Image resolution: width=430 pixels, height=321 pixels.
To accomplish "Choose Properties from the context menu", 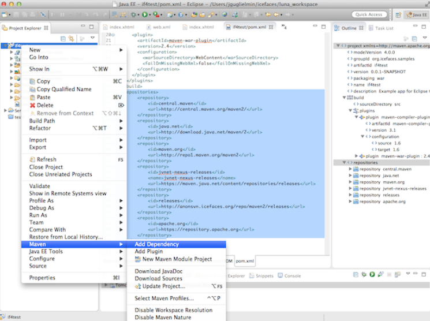I will pos(42,278).
